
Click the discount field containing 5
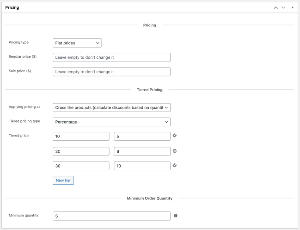point(142,136)
